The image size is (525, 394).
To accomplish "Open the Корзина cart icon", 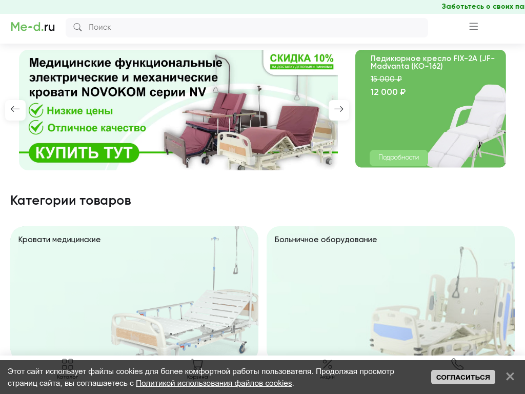I will (197, 364).
